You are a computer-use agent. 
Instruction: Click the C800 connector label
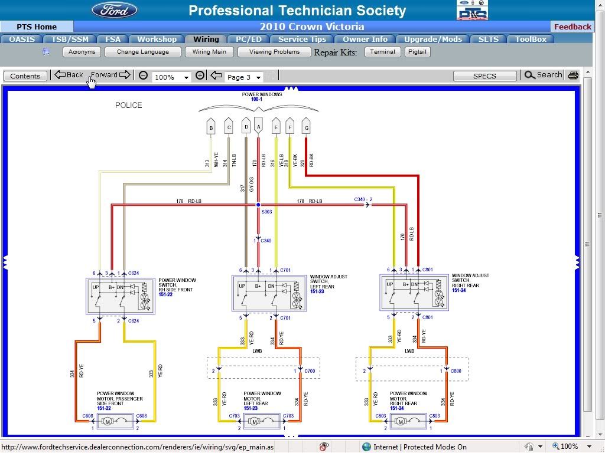456,372
